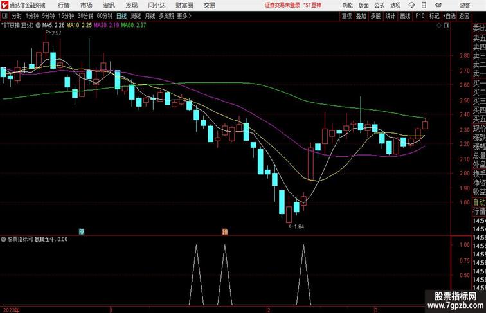This screenshot has width=486, height=313.
Task: Open the headset support icon in top bar
Action: click(411, 5)
